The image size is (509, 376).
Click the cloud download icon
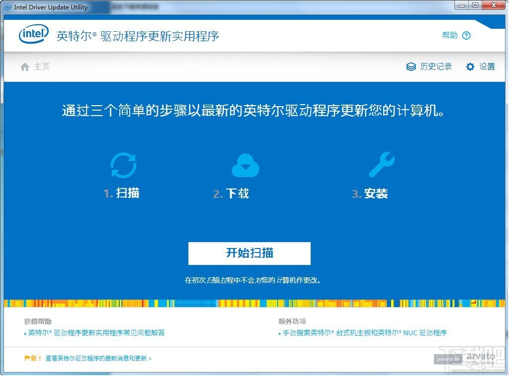point(246,166)
